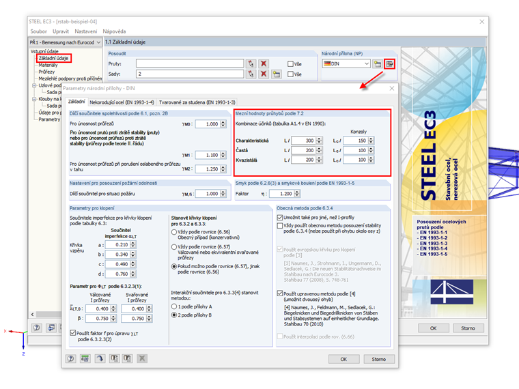Viewport: 519px width, 389px height.
Task: Click navigator horizontal scrollbar left arrow
Action: (x=33, y=314)
